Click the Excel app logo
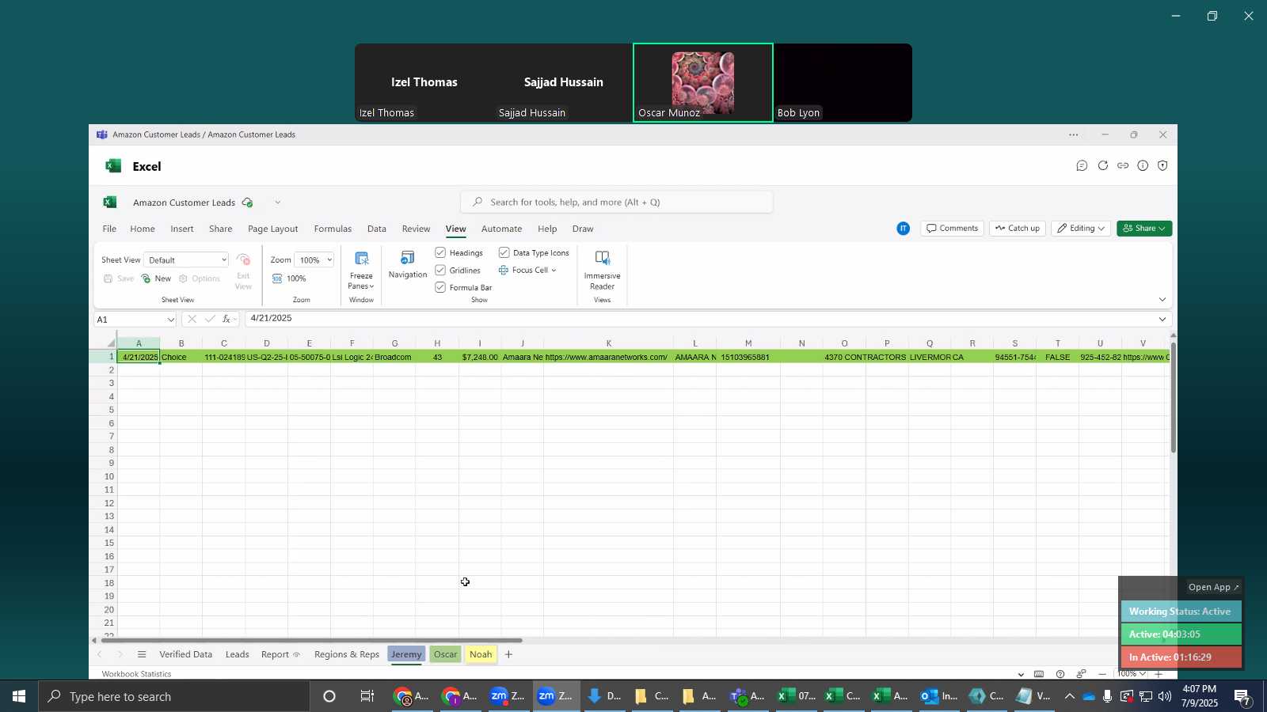This screenshot has width=1267, height=712. pos(113,166)
